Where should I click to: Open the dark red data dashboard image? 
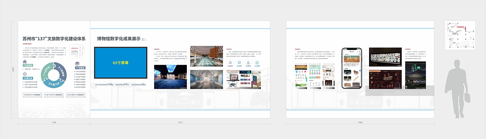click(385, 79)
